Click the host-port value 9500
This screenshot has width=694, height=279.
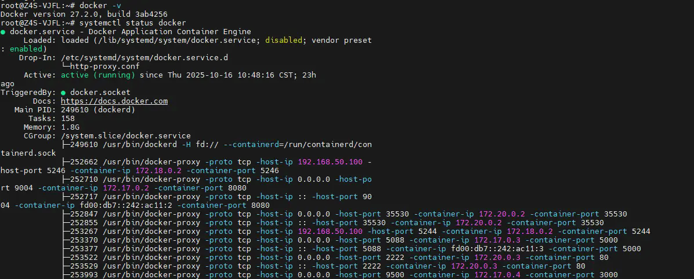pos(395,274)
